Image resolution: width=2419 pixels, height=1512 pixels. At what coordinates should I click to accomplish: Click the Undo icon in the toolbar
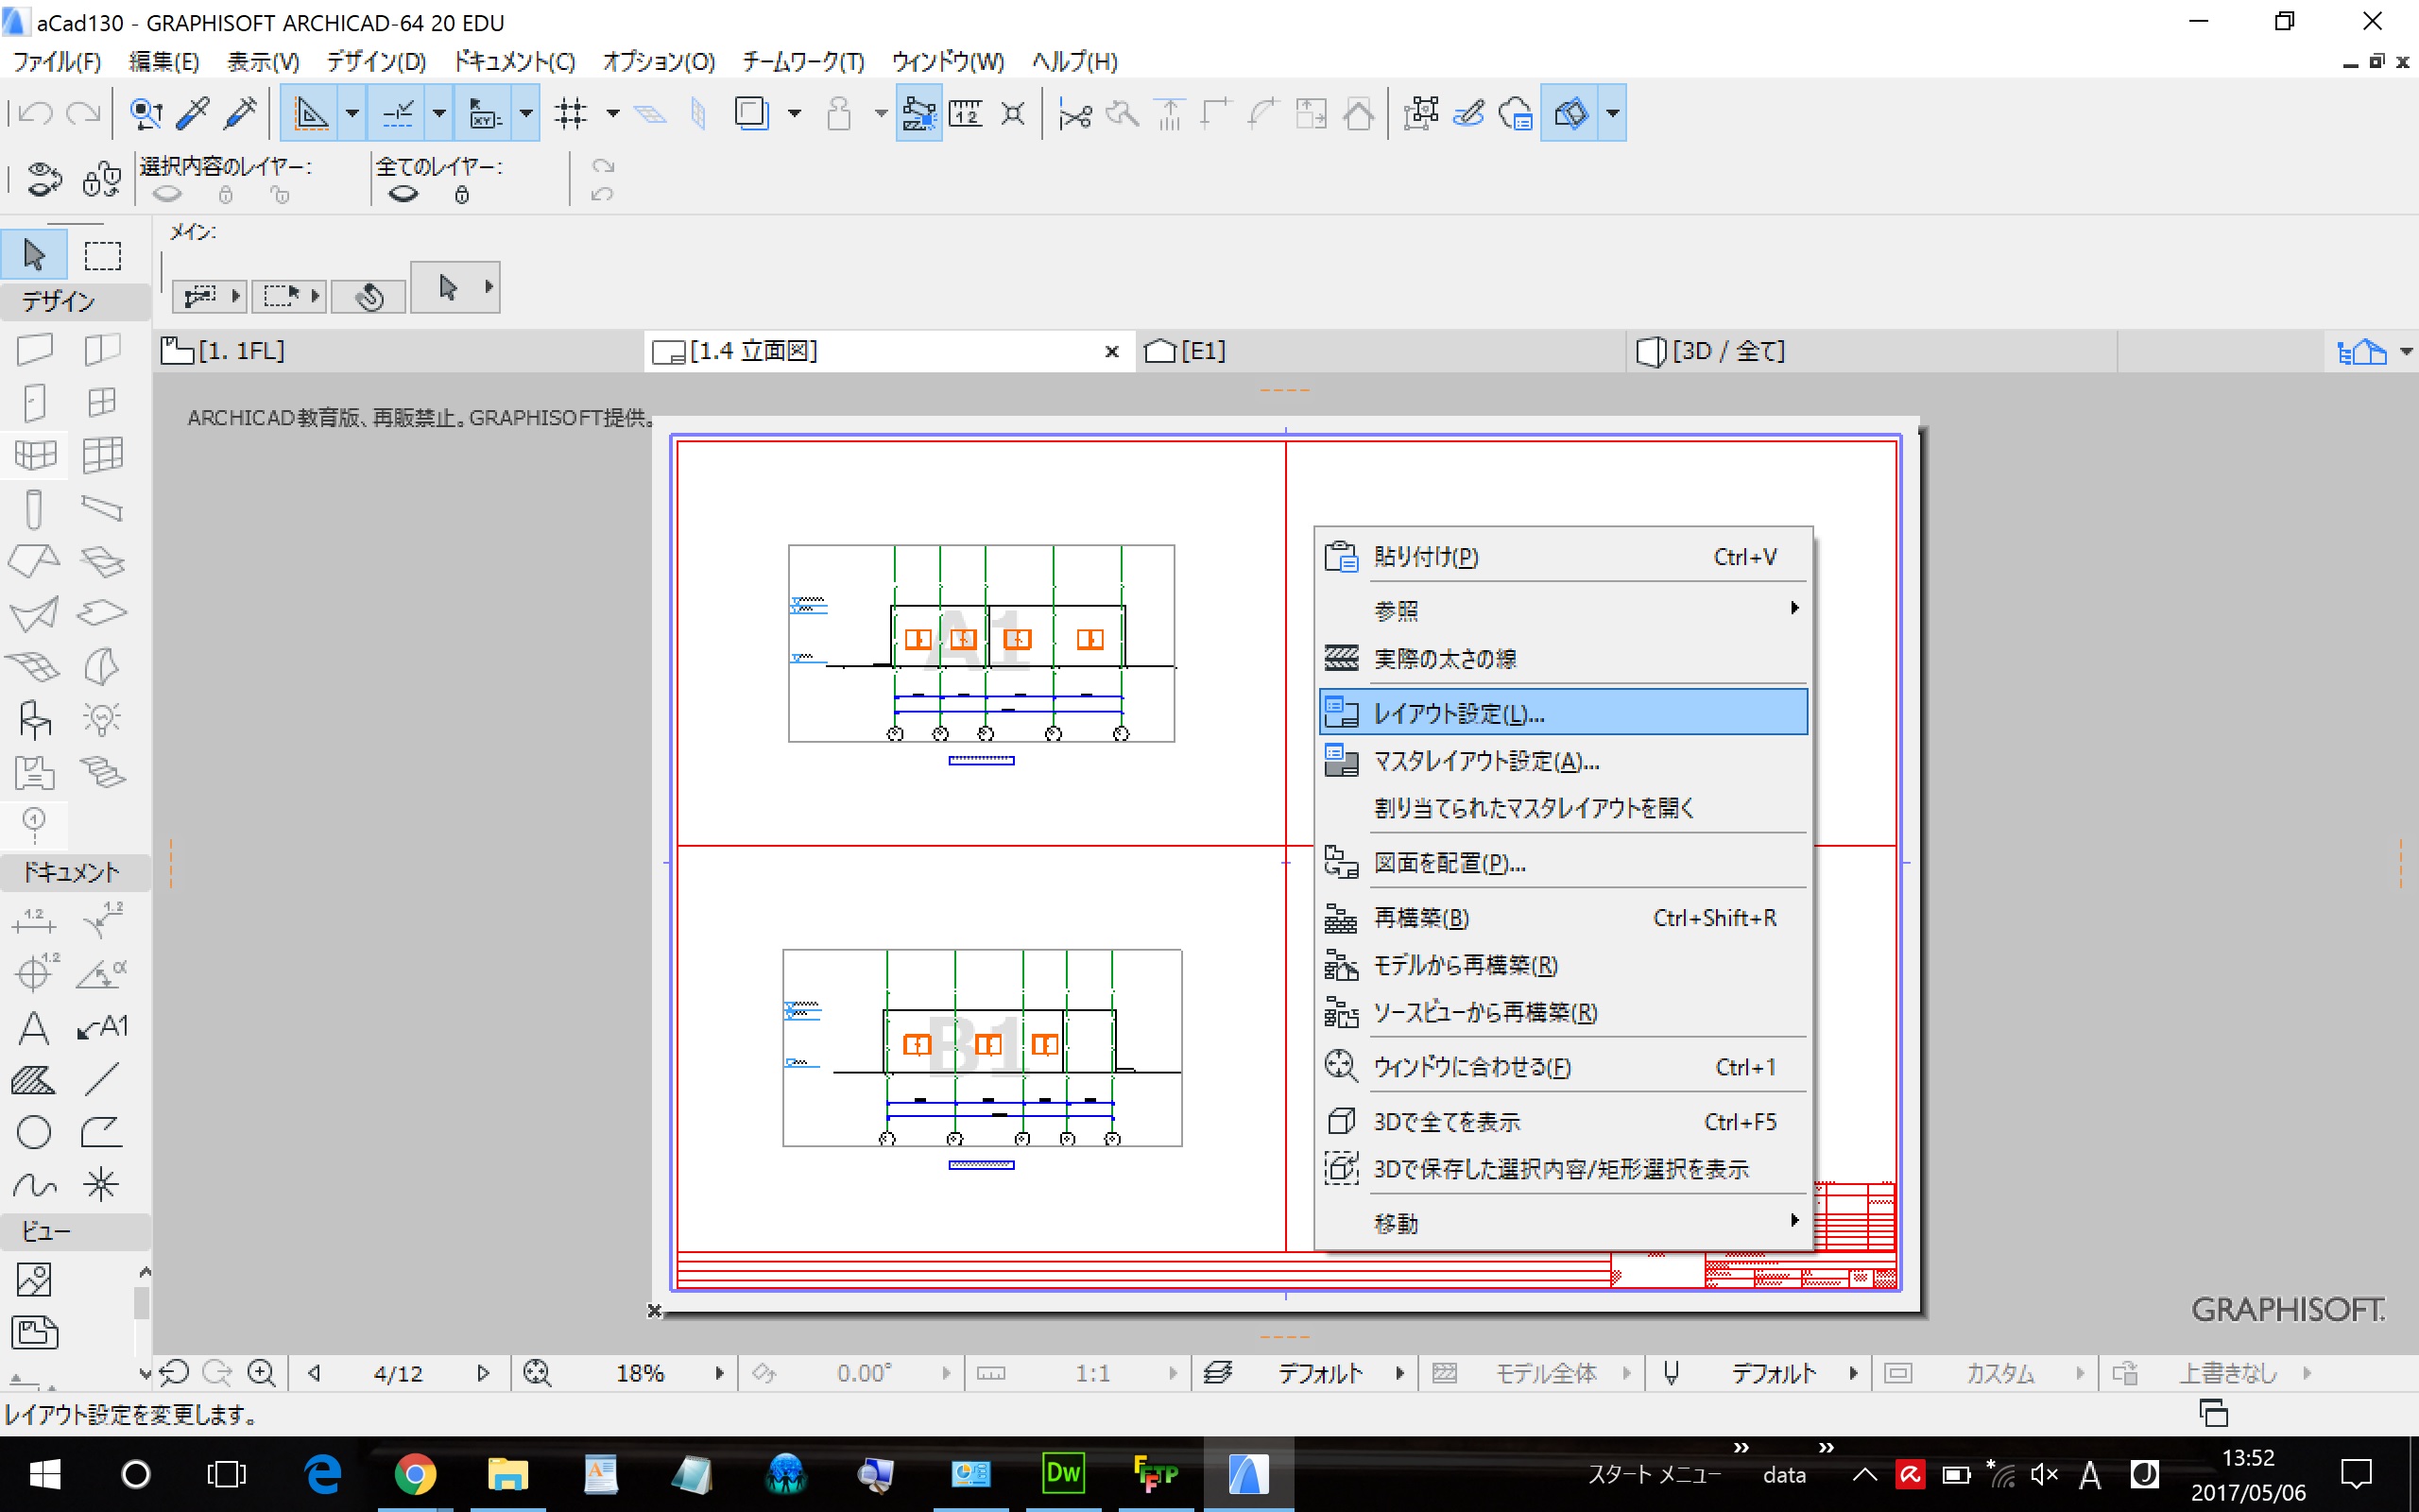coord(36,113)
